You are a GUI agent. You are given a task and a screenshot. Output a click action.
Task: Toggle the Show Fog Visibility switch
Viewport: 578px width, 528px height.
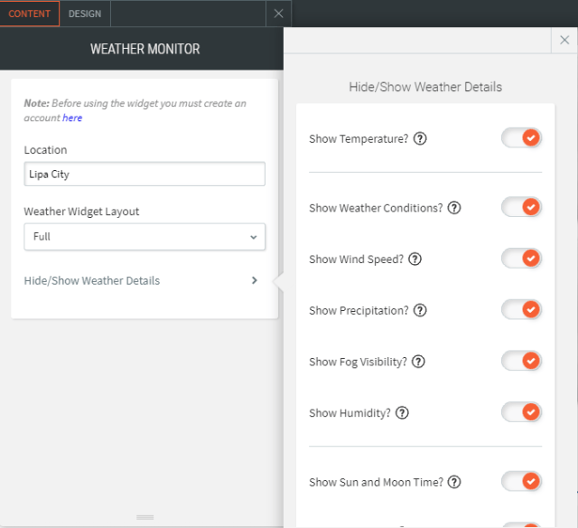coord(521,362)
